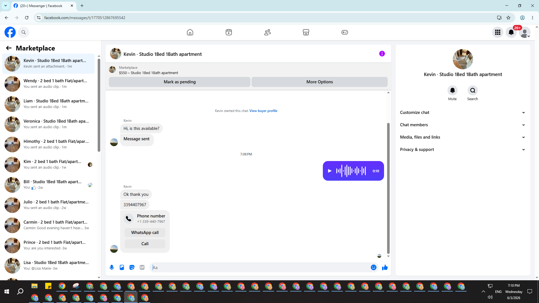Open the Facebook menu grid icon
This screenshot has width=539, height=303.
[498, 32]
